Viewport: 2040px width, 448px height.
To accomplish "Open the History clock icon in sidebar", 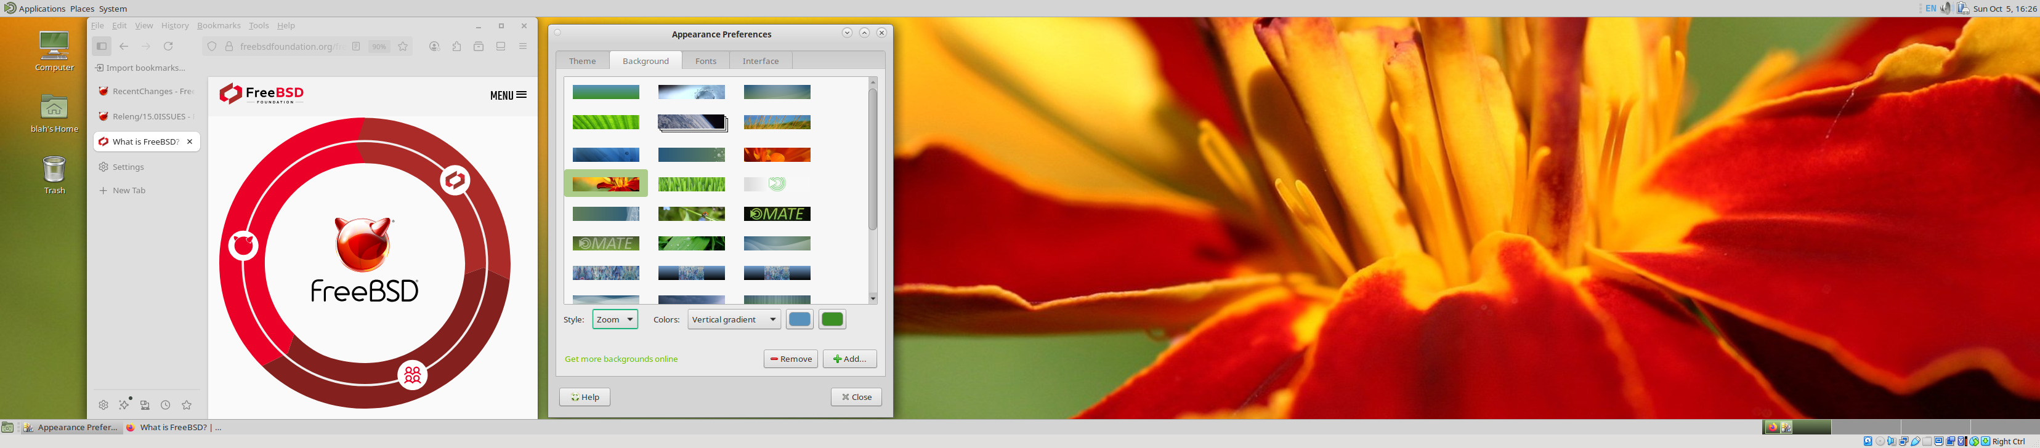I will [x=166, y=406].
